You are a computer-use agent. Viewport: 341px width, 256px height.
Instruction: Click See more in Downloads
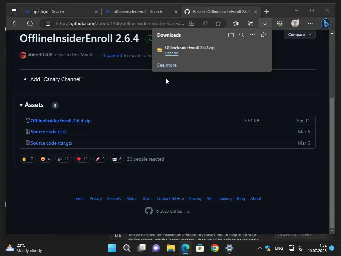[167, 65]
